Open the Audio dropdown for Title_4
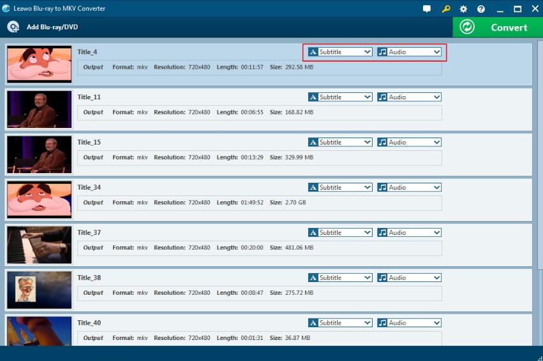 tap(410, 52)
